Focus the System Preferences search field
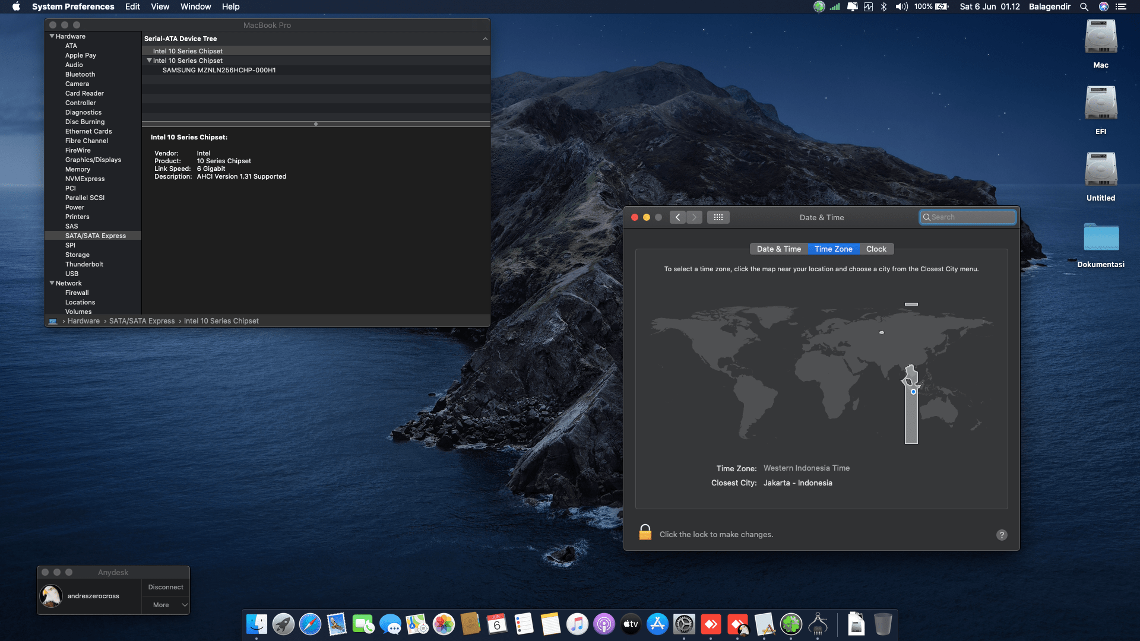 pos(968,217)
